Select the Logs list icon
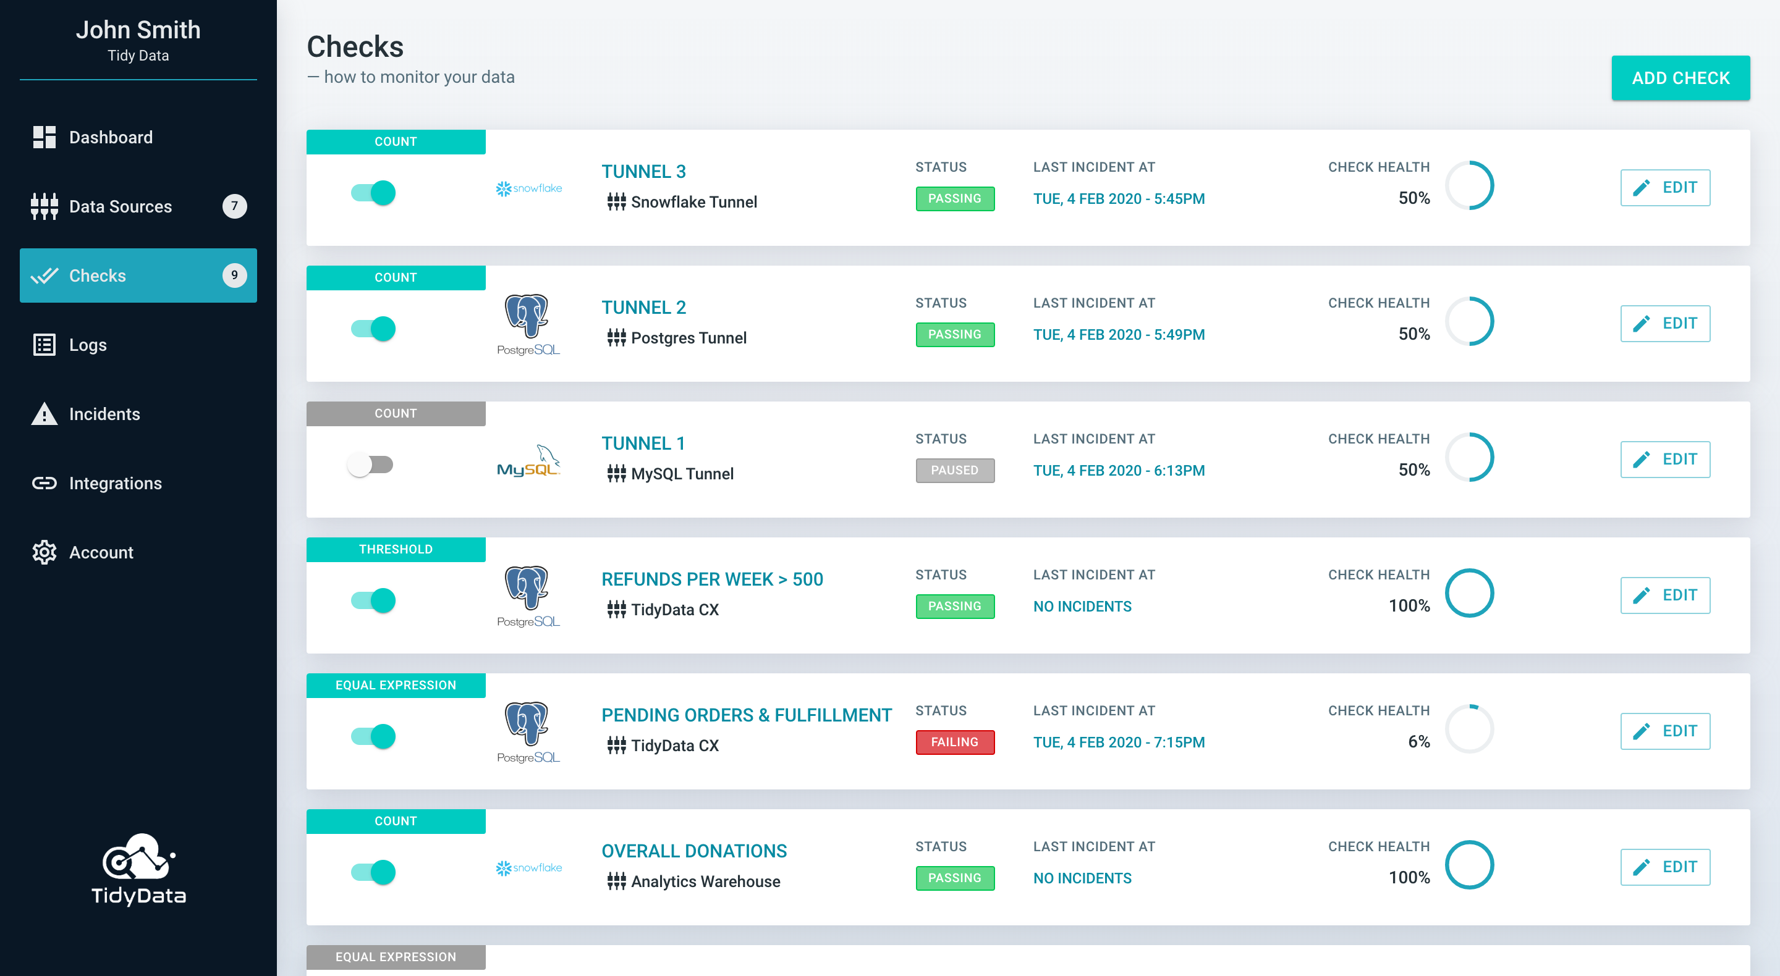The width and height of the screenshot is (1780, 976). click(44, 344)
